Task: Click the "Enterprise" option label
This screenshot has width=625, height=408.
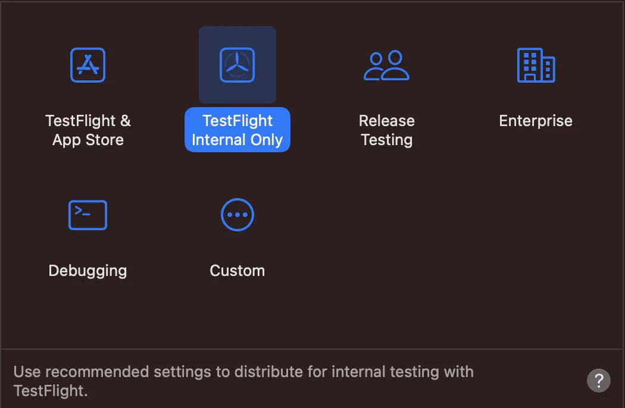Action: pyautogui.click(x=536, y=121)
